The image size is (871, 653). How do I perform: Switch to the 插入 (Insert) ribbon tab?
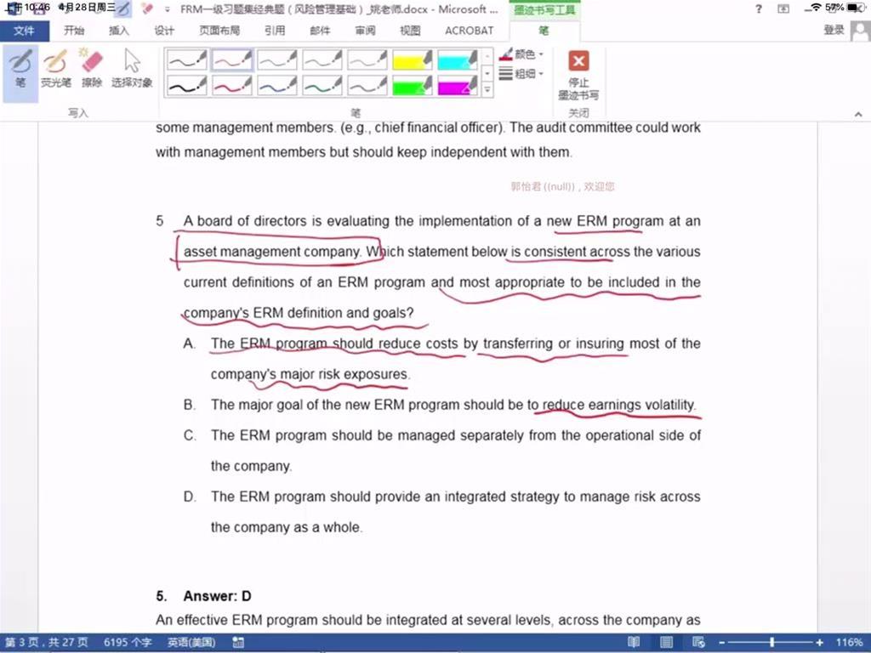(118, 31)
